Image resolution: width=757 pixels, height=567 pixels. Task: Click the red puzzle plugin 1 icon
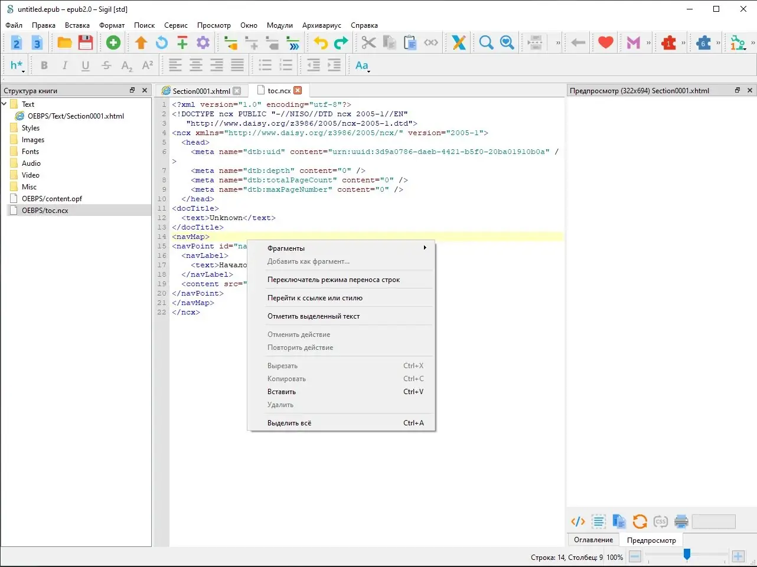point(669,42)
